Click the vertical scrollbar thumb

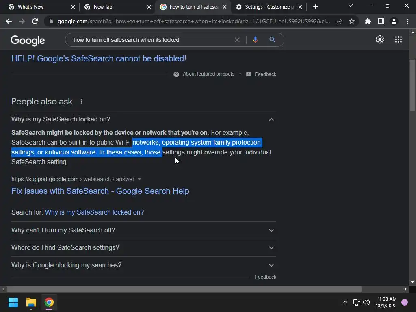(x=413, y=85)
